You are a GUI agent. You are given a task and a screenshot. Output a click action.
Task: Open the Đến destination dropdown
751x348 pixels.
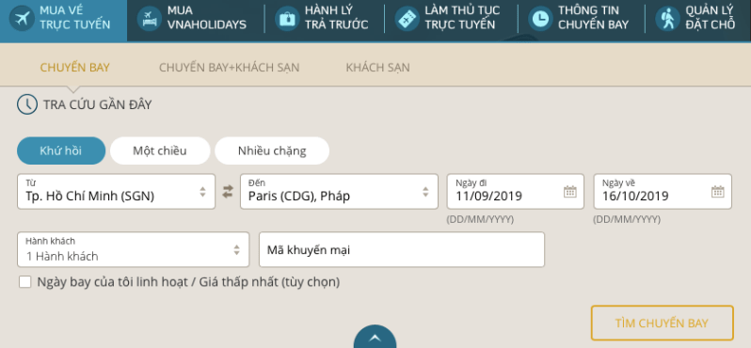tap(339, 192)
